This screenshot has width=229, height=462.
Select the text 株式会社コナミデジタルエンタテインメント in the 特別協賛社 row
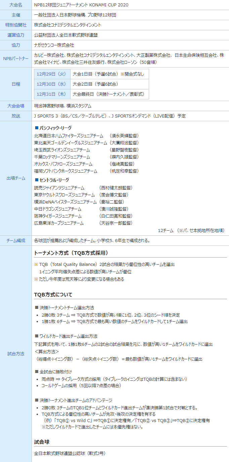67,25
